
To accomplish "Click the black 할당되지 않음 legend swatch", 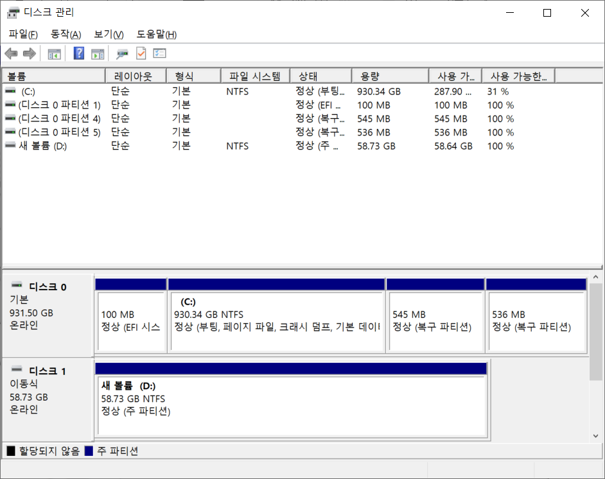I will (x=11, y=451).
